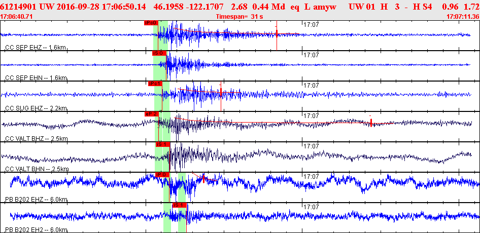
Task: Select the iS 1 pick flag on VALT BHN
Action: [163, 144]
